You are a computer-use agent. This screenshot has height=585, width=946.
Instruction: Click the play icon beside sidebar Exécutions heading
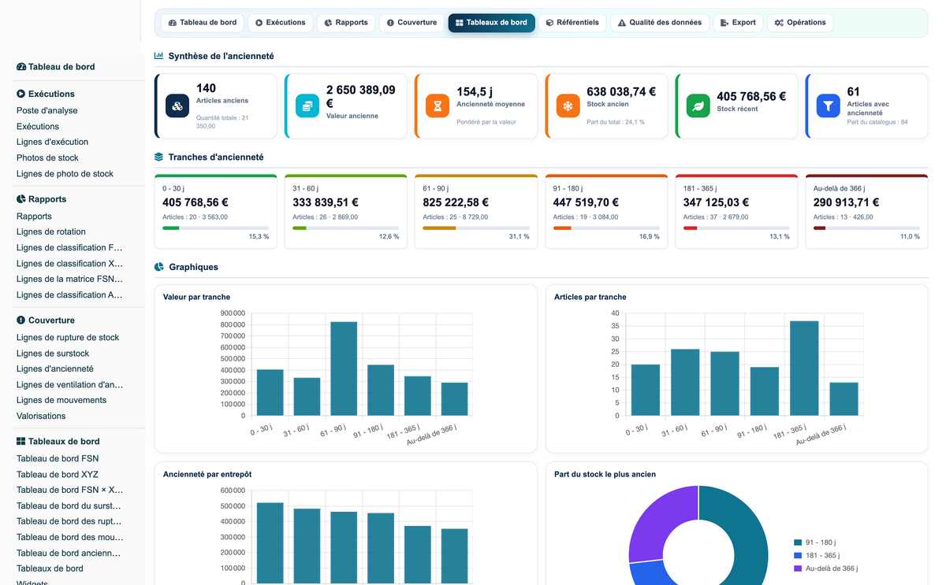click(x=21, y=94)
